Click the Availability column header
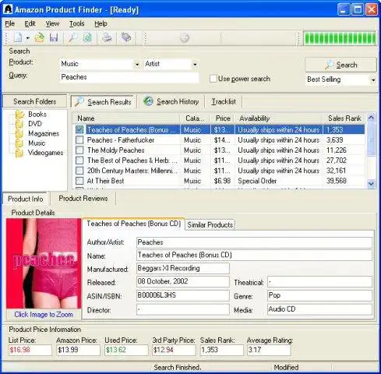 point(279,118)
